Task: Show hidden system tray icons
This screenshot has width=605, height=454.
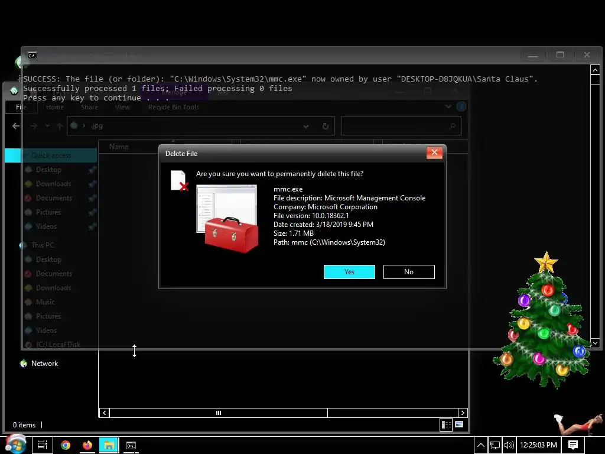Action: click(481, 445)
